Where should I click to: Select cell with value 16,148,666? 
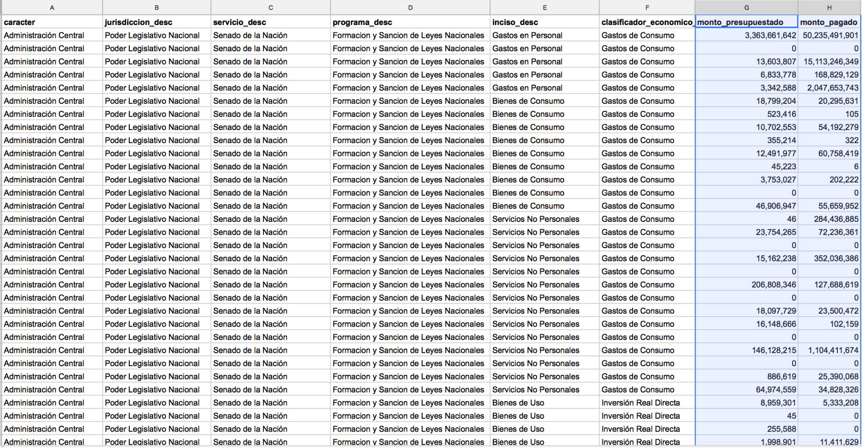pos(746,324)
